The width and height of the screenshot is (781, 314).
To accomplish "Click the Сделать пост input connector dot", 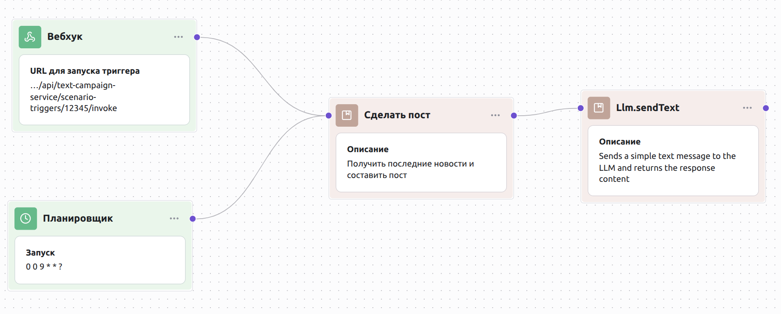I will [x=329, y=115].
